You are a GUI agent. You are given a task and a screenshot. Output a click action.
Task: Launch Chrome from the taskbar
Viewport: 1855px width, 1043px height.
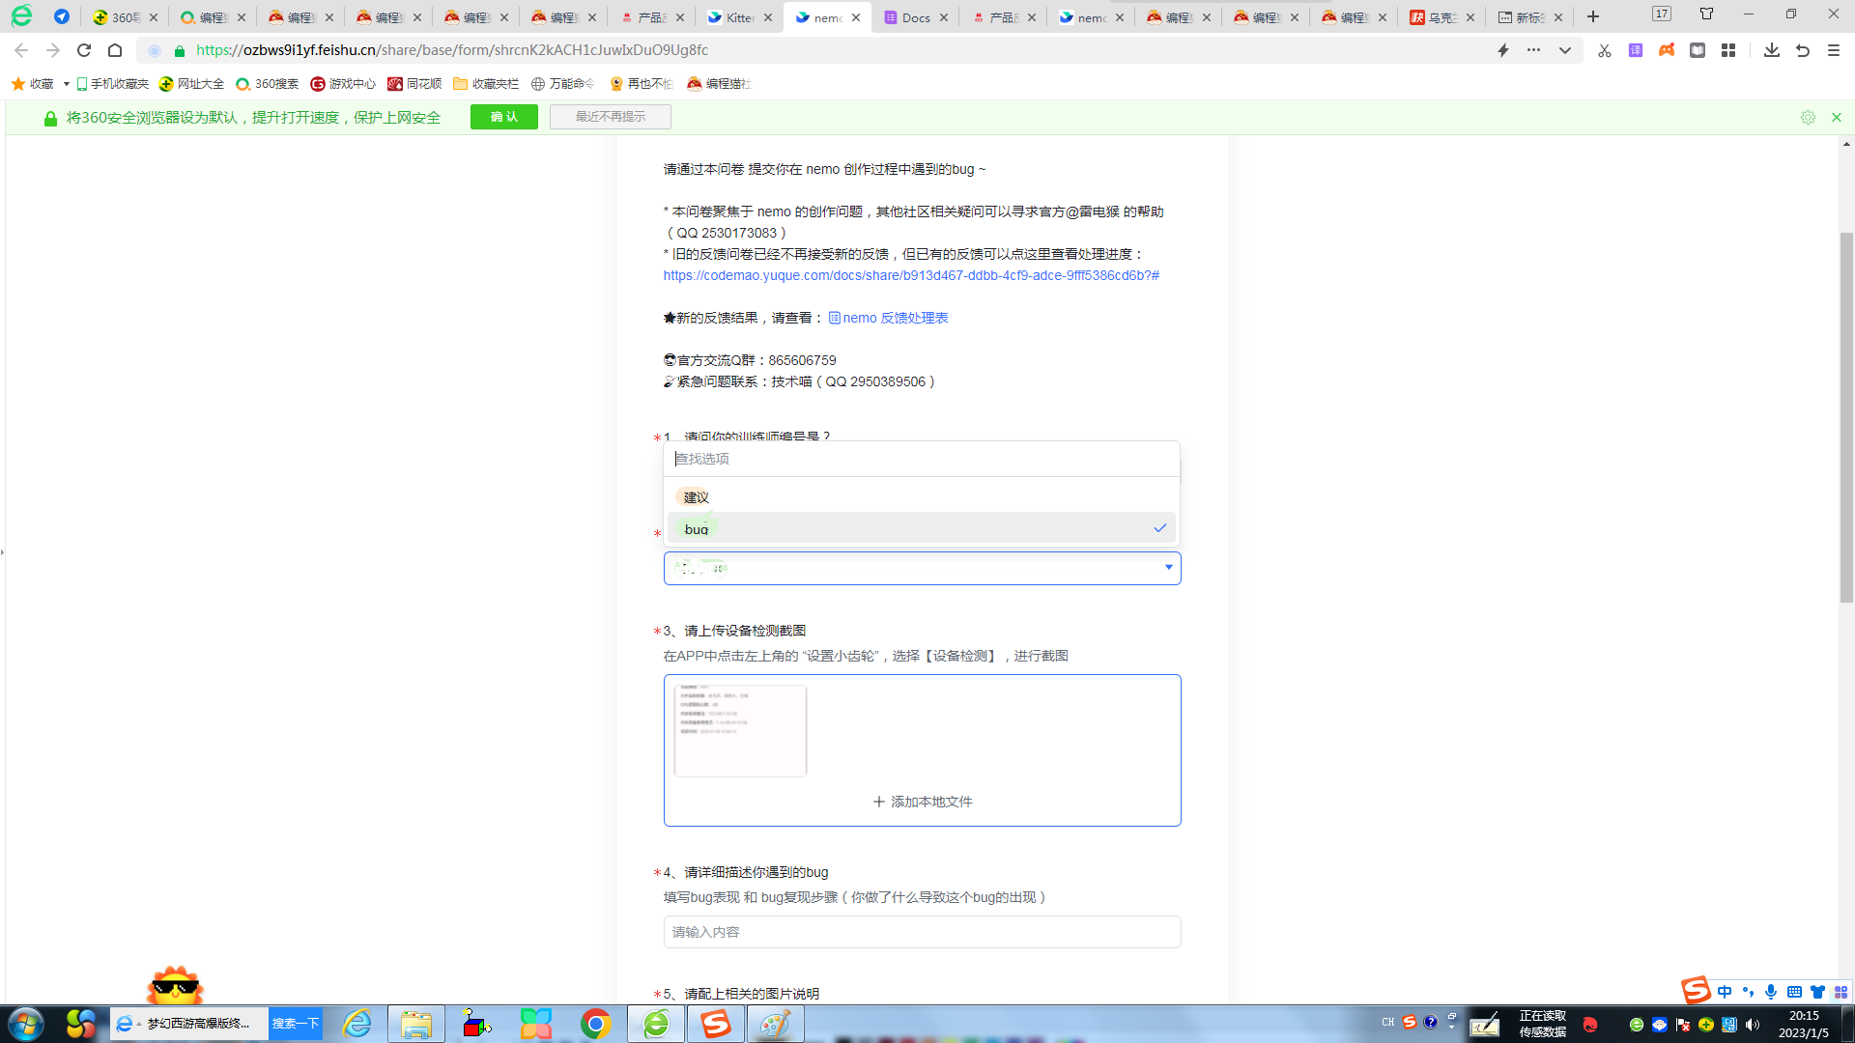pyautogui.click(x=596, y=1024)
